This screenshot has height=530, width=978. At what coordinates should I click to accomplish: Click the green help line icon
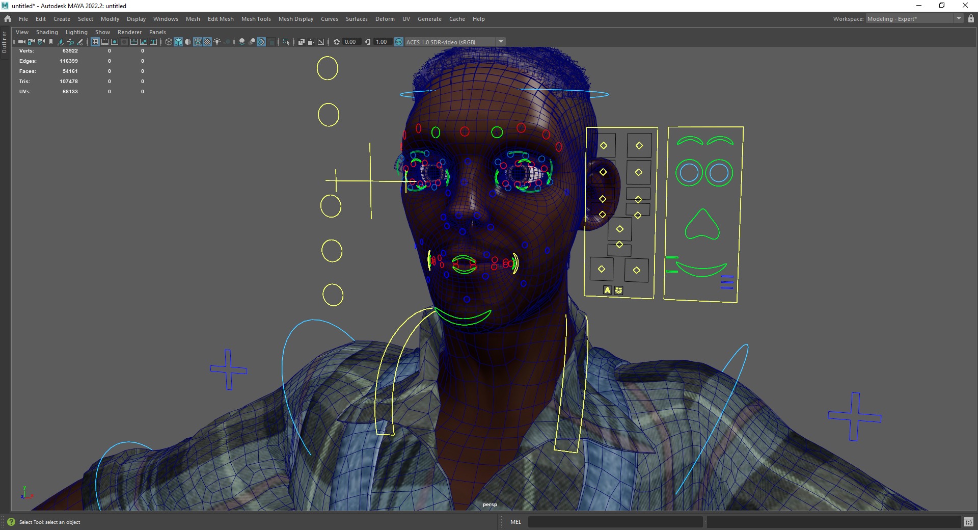[11, 522]
